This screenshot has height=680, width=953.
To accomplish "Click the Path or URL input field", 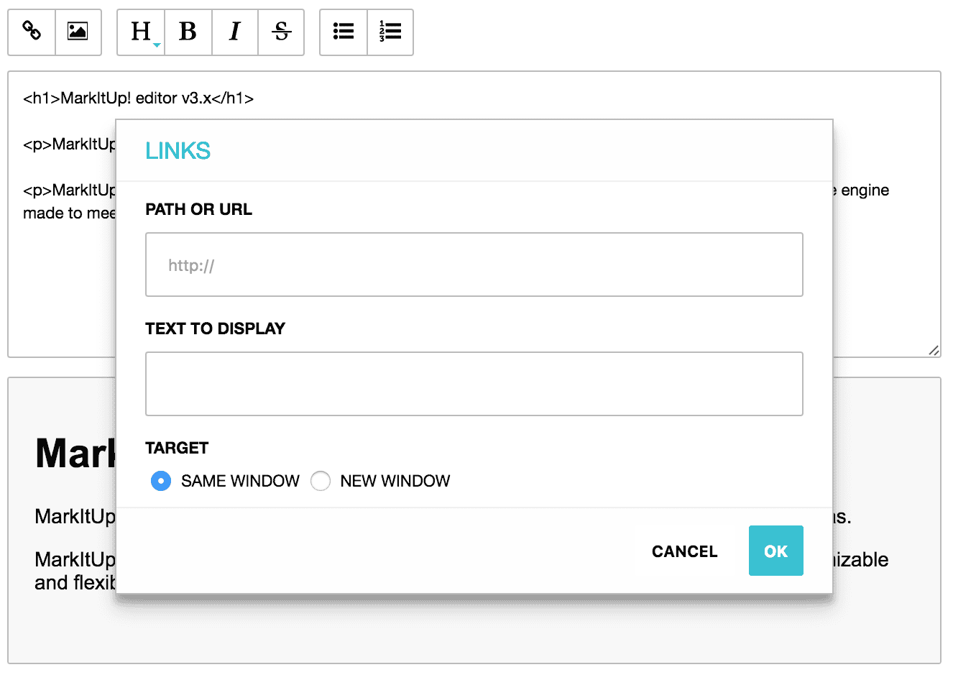I will coord(474,265).
